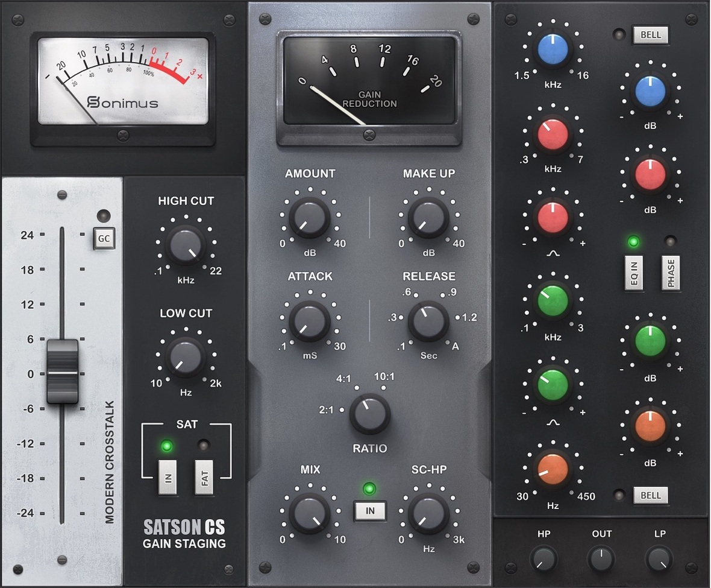Click the -12 mark on the fader scale
The width and height of the screenshot is (711, 588).
pyautogui.click(x=25, y=443)
